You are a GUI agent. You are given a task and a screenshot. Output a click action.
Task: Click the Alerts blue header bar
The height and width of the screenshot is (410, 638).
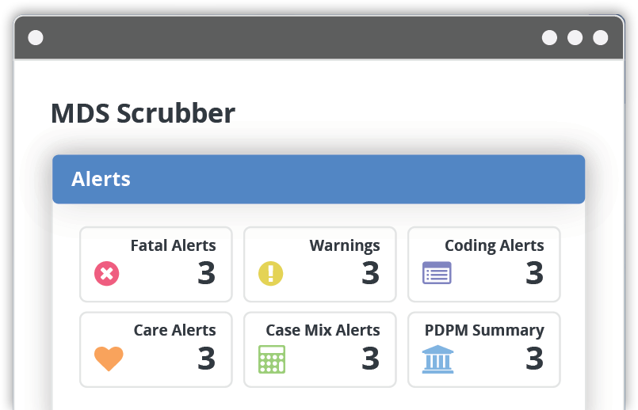(319, 179)
